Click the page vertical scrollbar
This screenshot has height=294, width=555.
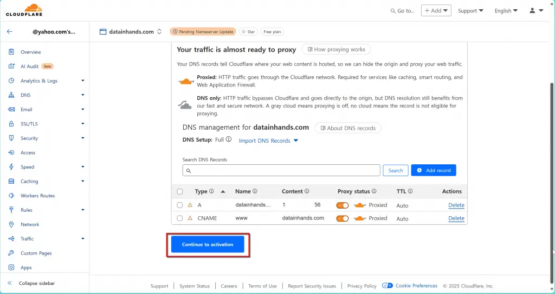pos(552,162)
